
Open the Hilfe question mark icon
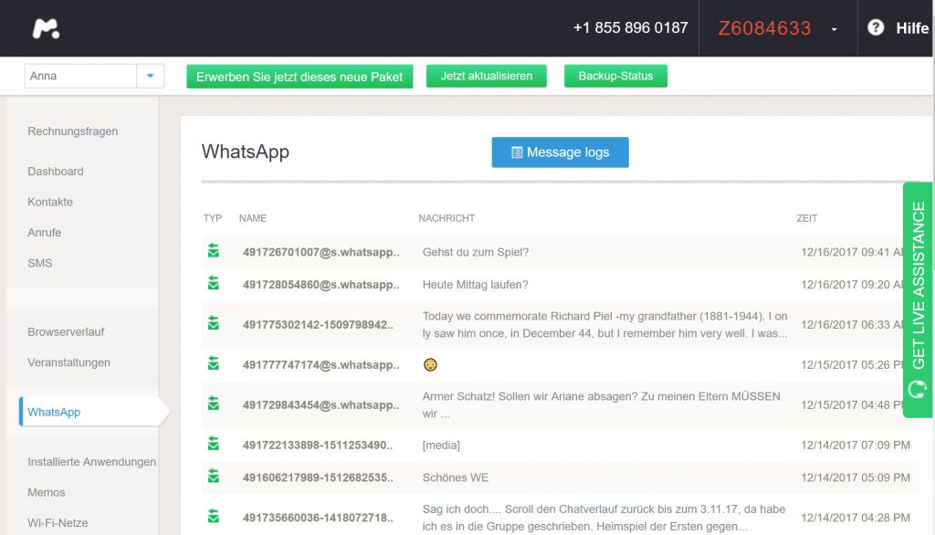876,27
